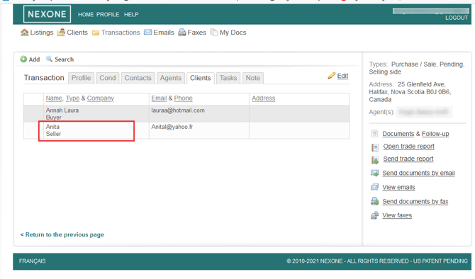The height and width of the screenshot is (279, 475).
Task: Sort by Phone column header
Action: pos(184,98)
